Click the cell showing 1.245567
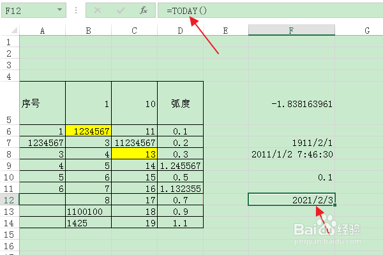This screenshot has width=383, height=255. [x=180, y=166]
